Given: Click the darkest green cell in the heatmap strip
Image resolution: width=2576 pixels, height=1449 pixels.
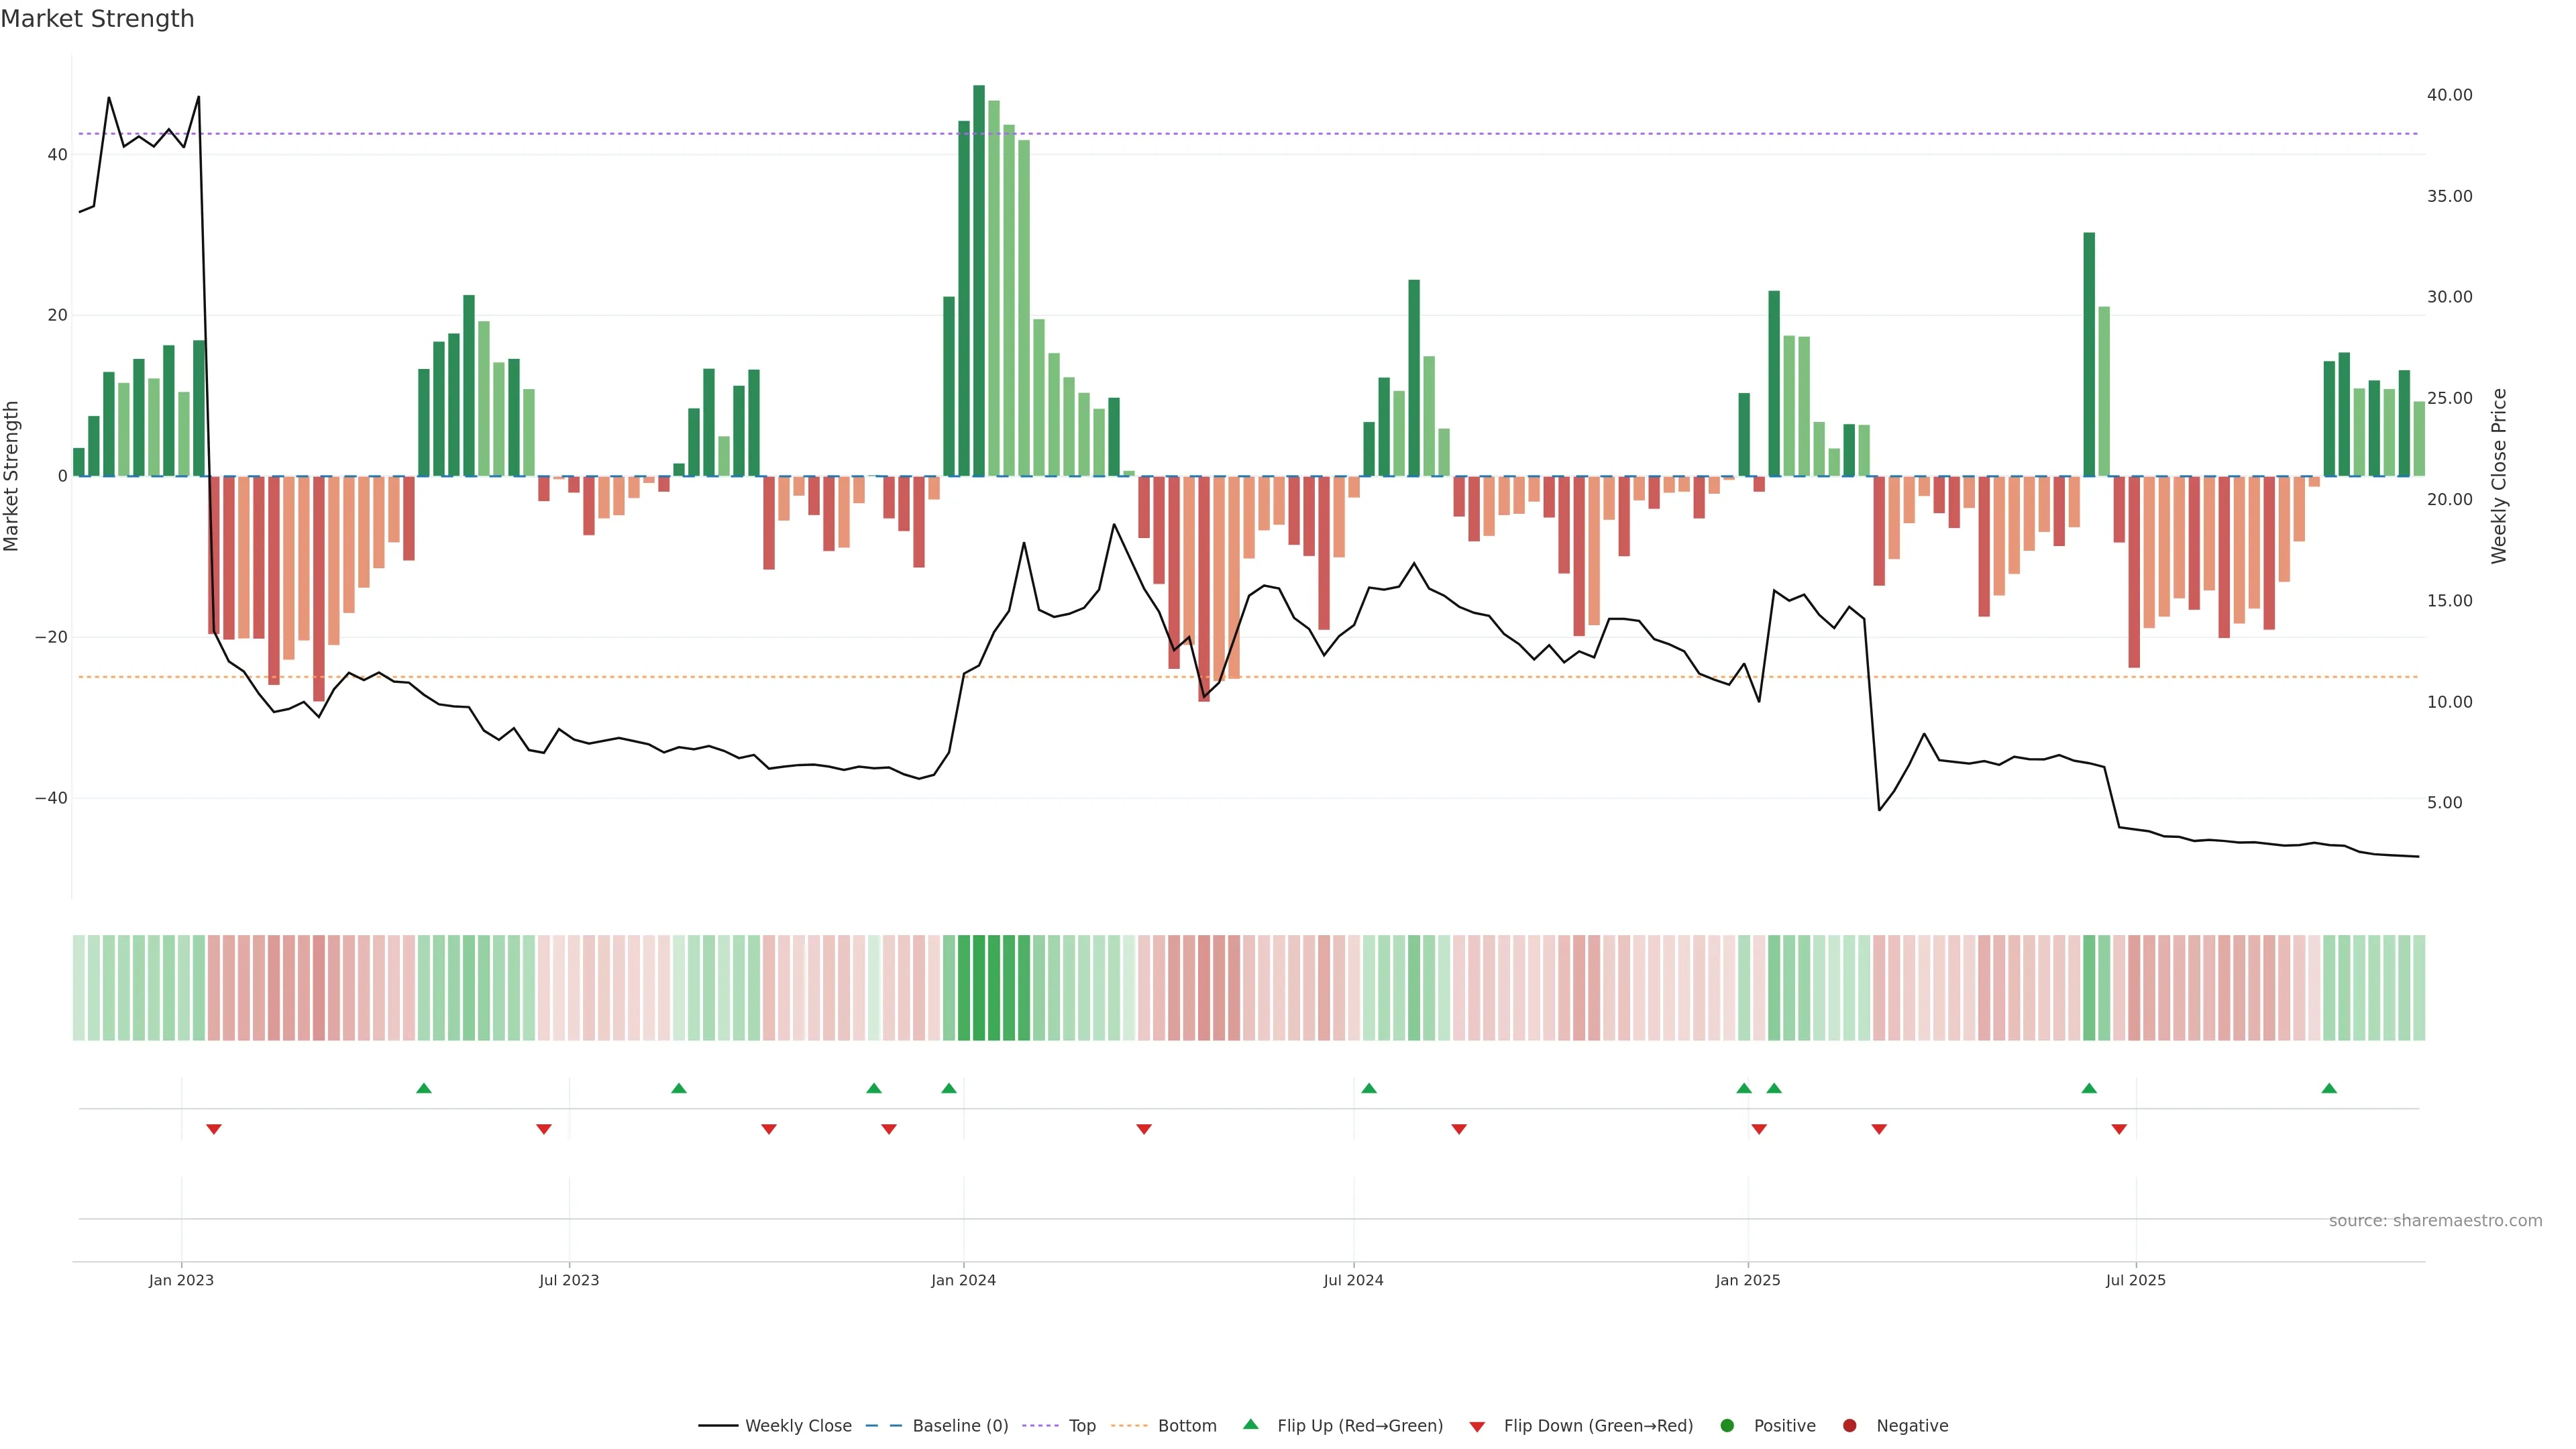Looking at the screenshot, I should click(x=979, y=988).
